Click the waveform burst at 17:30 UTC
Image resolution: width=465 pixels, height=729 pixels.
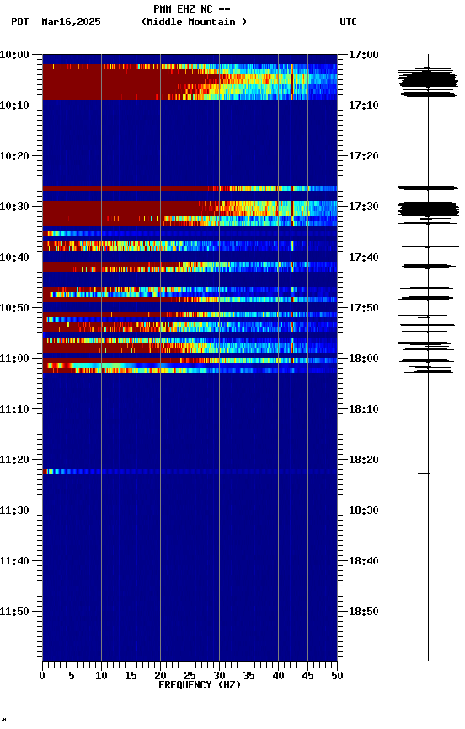click(x=428, y=209)
